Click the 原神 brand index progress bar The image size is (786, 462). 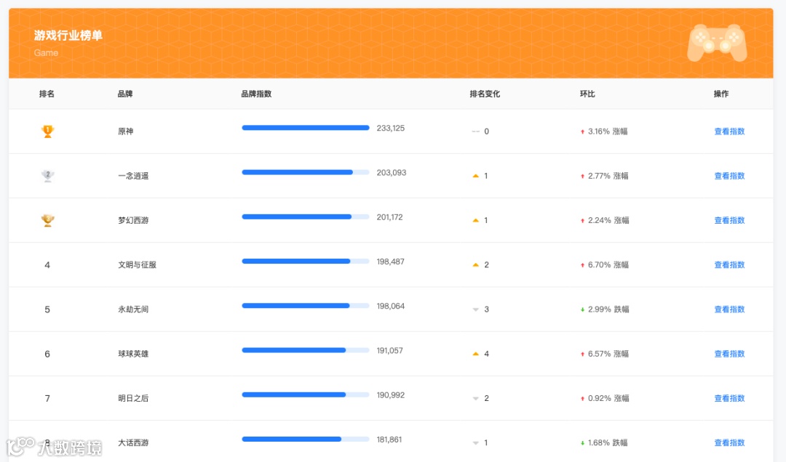point(306,128)
